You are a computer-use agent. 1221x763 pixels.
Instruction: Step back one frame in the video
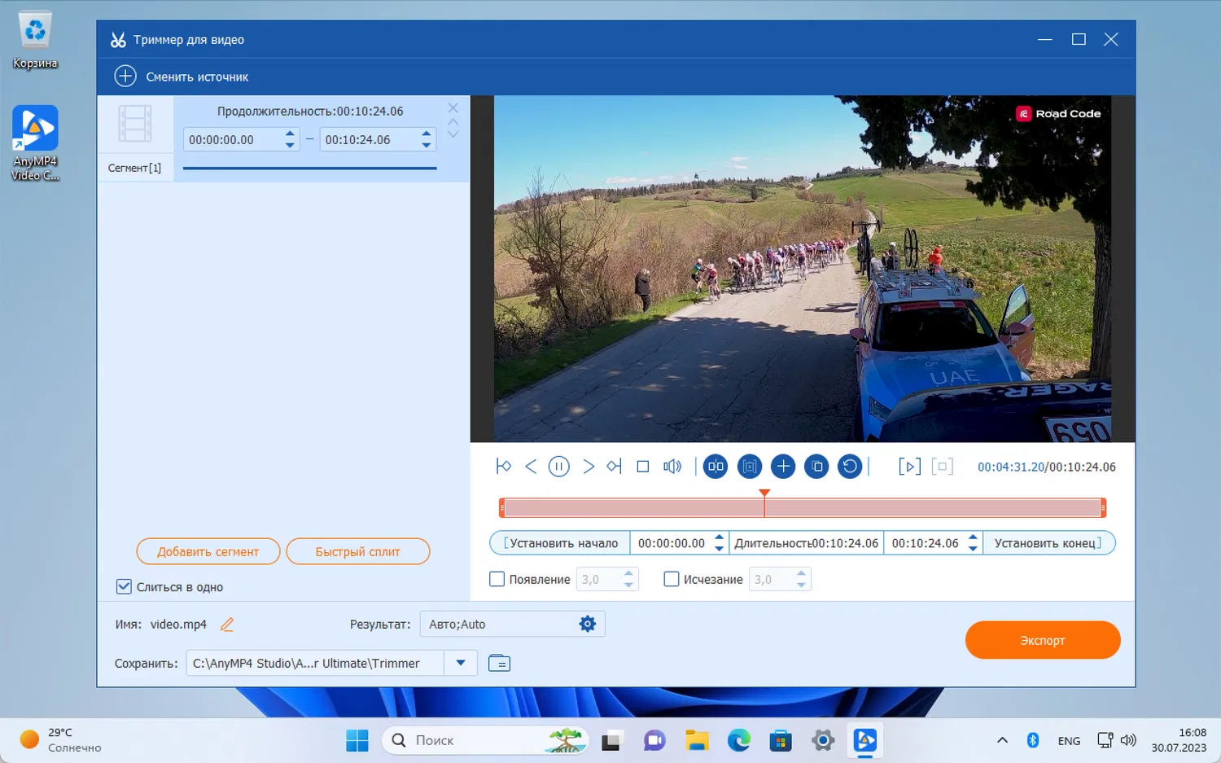coord(531,467)
